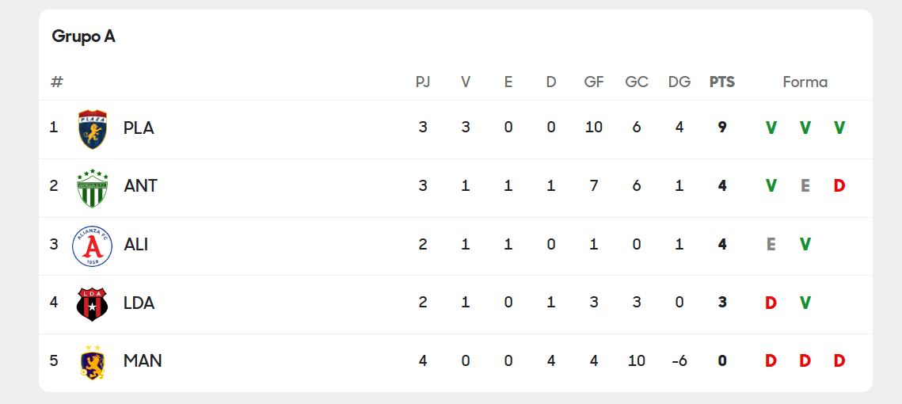Viewport: 902px width, 404px height.
Task: Open the PLA team link
Action: pos(139,128)
